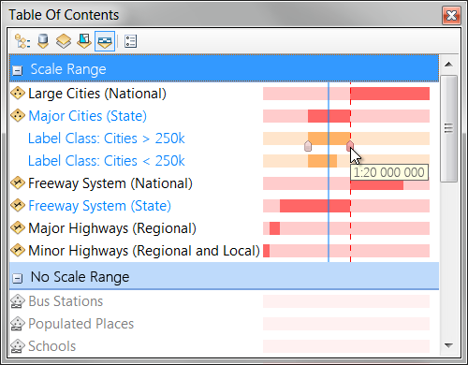The height and width of the screenshot is (365, 468).
Task: Click the Major Cities (State) layer icon
Action: 18,116
